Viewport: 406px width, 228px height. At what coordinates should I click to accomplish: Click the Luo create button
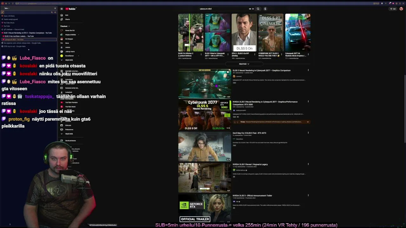tap(393, 9)
